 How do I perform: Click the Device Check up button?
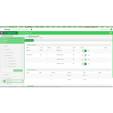pos(29,40)
